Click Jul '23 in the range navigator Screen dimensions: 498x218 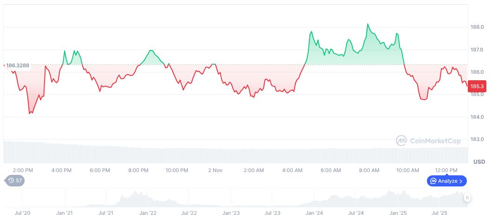click(272, 213)
